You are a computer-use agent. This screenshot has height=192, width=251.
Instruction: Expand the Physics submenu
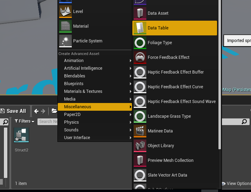[95, 122]
